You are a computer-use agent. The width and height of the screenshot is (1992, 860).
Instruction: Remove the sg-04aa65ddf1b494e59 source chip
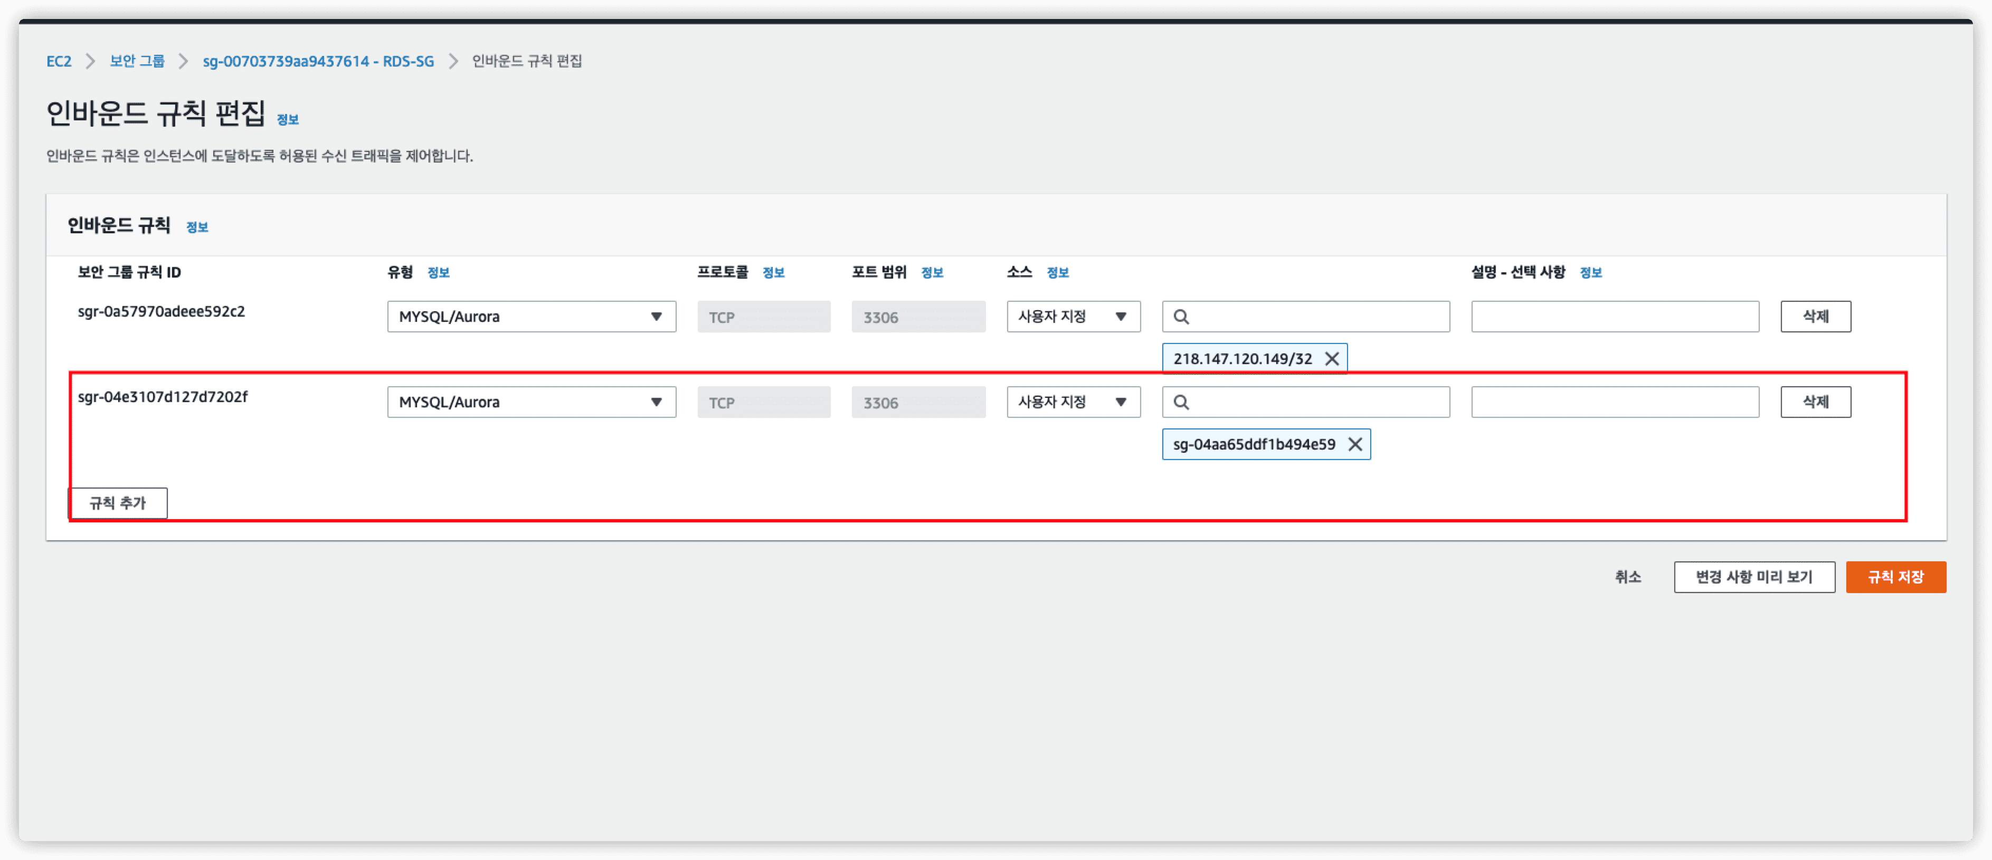pyautogui.click(x=1355, y=444)
